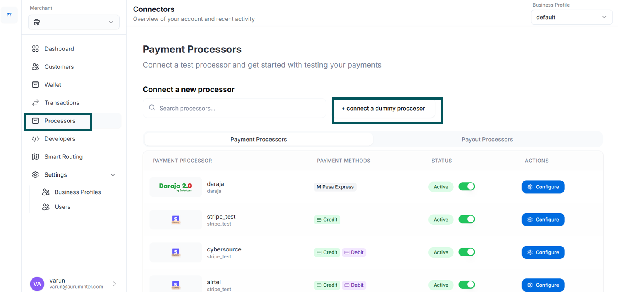
Task: Click the Dashboard grid icon in sidebar
Action: click(x=36, y=49)
